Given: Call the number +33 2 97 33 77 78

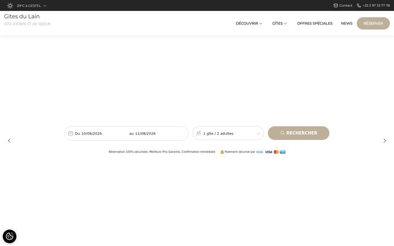Looking at the screenshot, I should [x=376, y=5].
